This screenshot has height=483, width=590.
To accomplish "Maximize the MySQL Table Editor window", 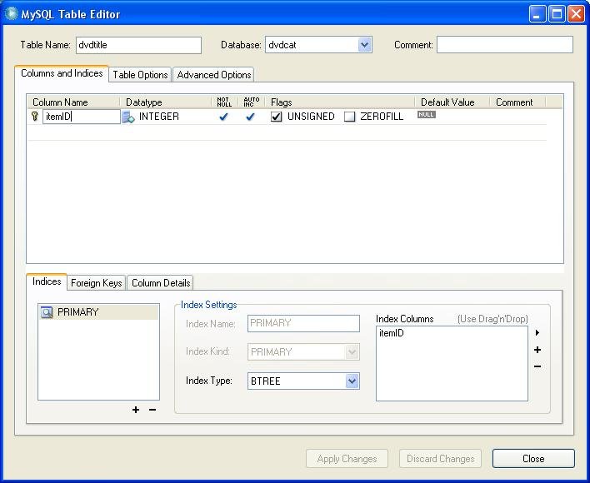I will coord(557,15).
